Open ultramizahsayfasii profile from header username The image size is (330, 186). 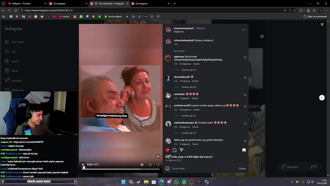pyautogui.click(x=183, y=28)
